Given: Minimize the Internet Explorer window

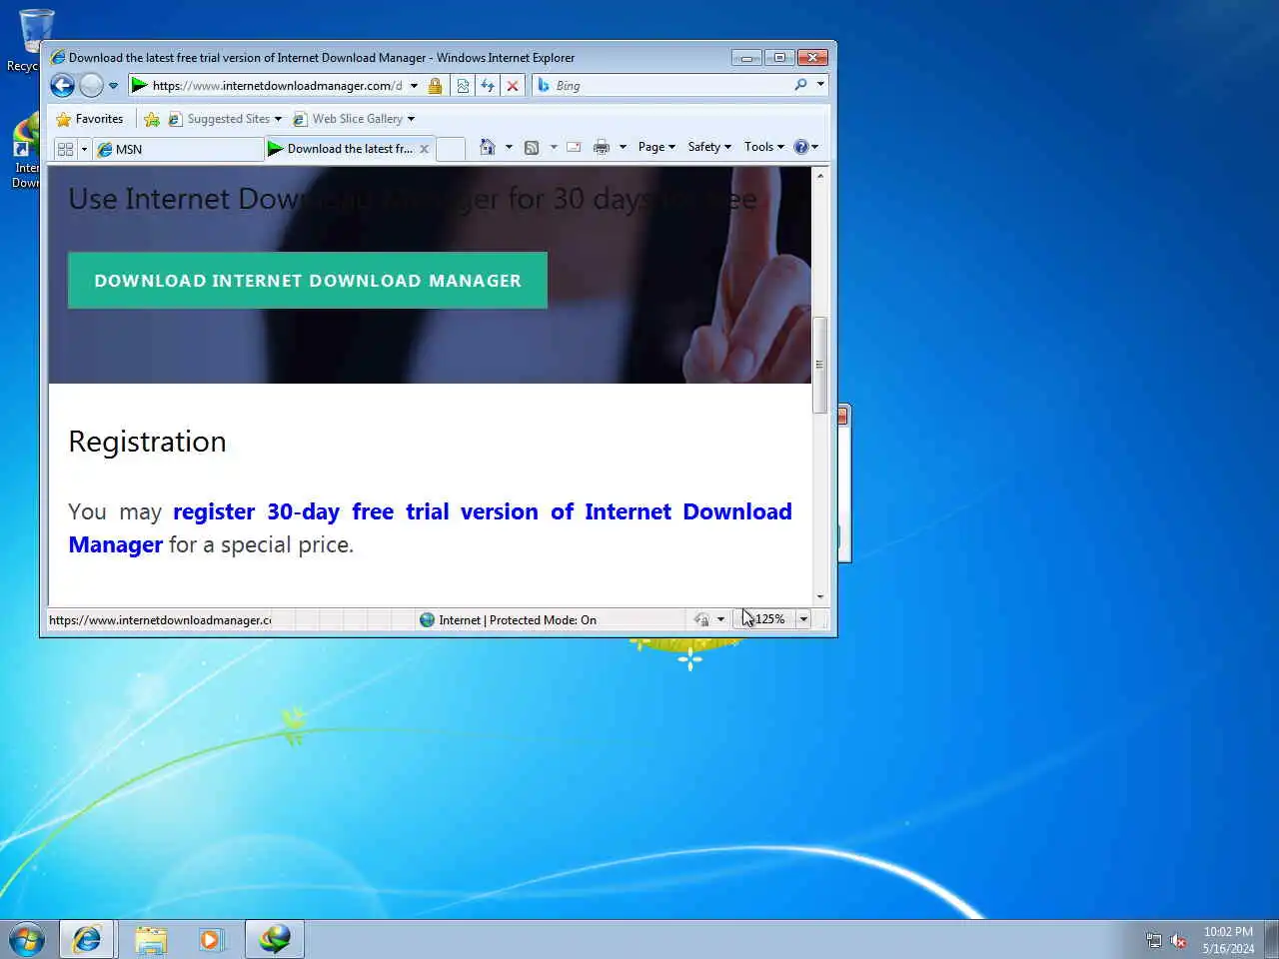Looking at the screenshot, I should pyautogui.click(x=746, y=57).
